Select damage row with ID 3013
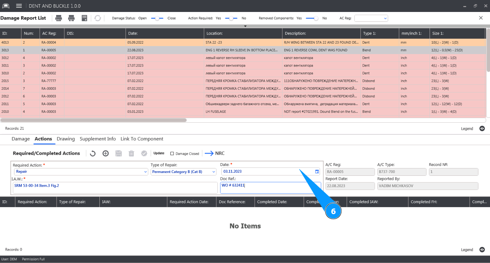 click(x=243, y=50)
